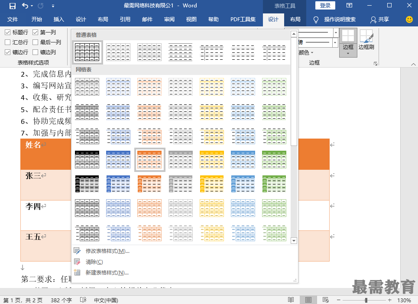Choose the green table style in first 网格表 row

coord(274,87)
